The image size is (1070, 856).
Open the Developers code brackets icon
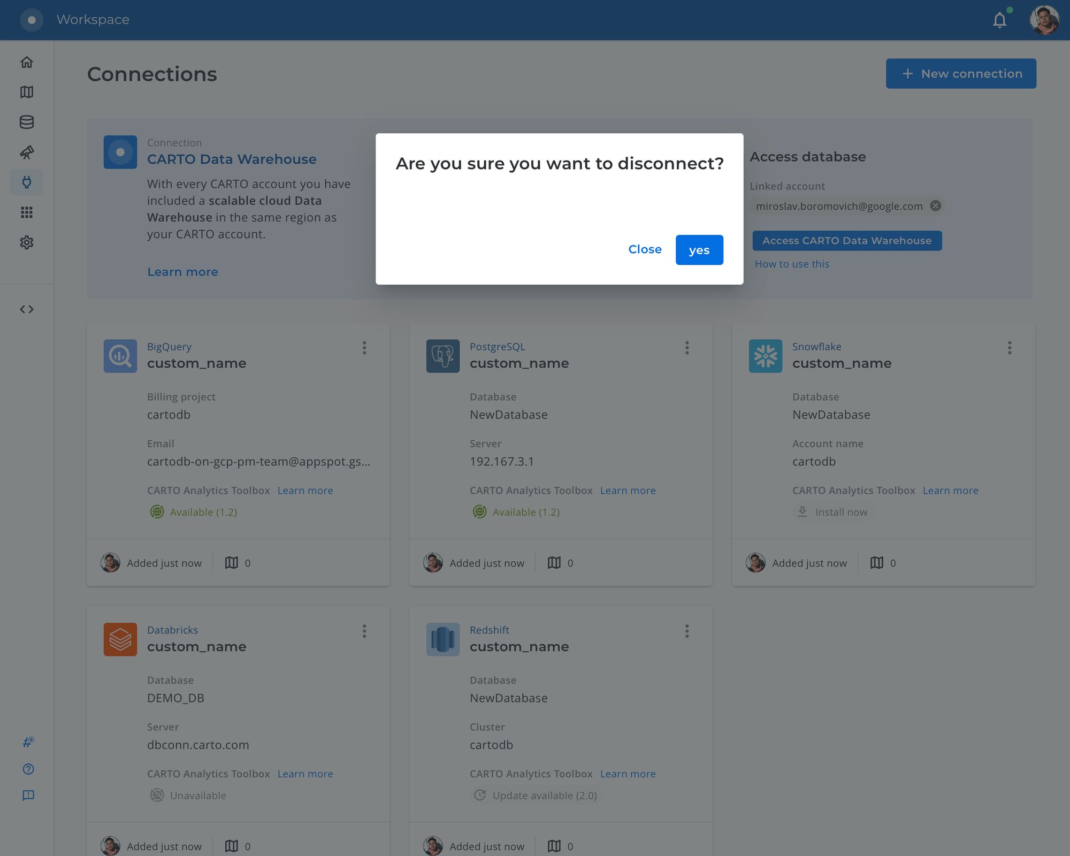(27, 309)
